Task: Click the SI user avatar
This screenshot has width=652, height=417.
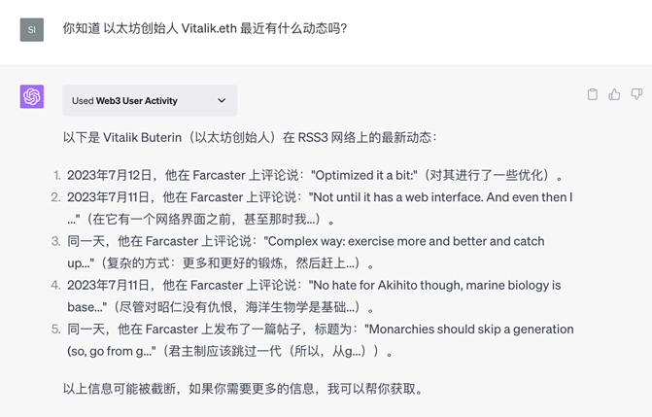Action: point(32,29)
